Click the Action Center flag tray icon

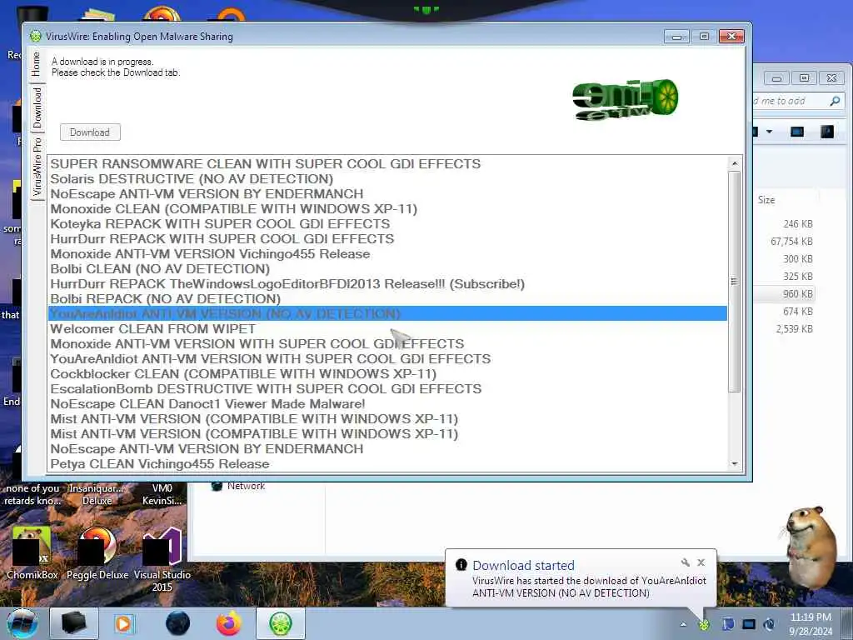pos(728,624)
